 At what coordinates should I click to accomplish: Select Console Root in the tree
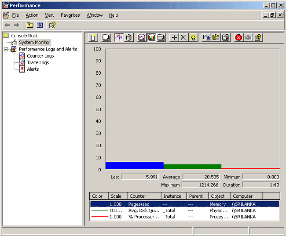[x=25, y=36]
